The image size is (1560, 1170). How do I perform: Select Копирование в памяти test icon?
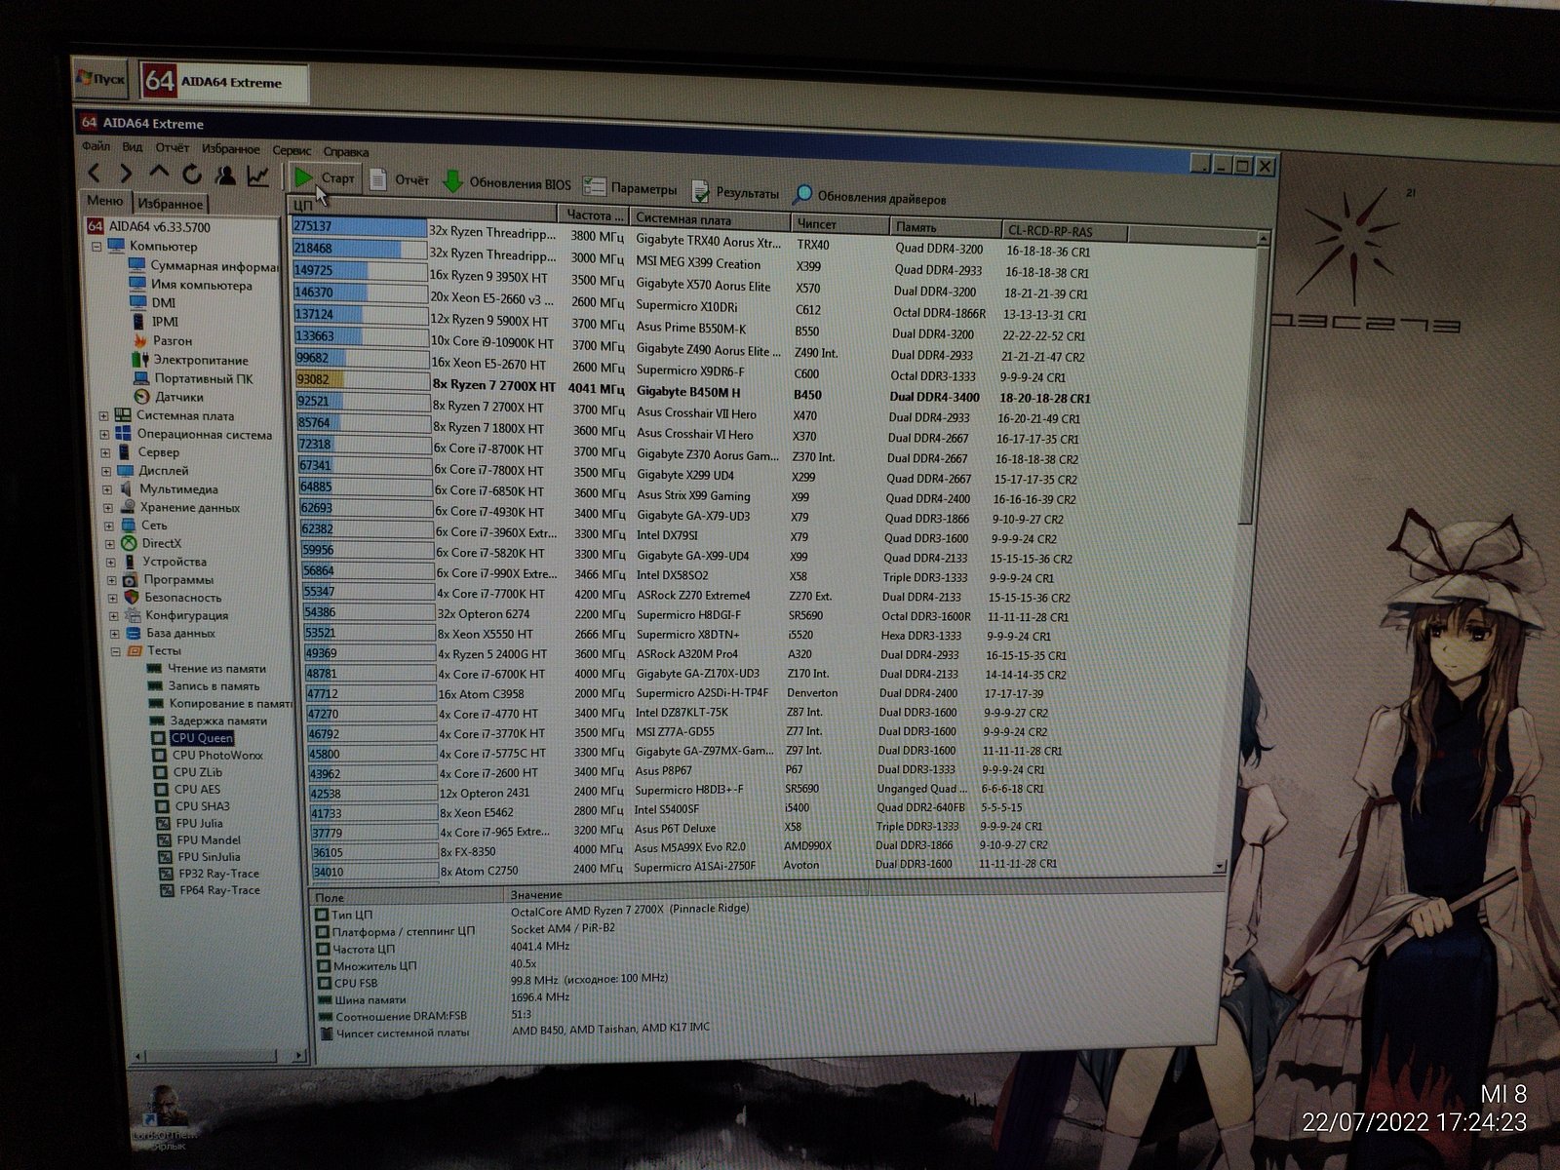[154, 704]
